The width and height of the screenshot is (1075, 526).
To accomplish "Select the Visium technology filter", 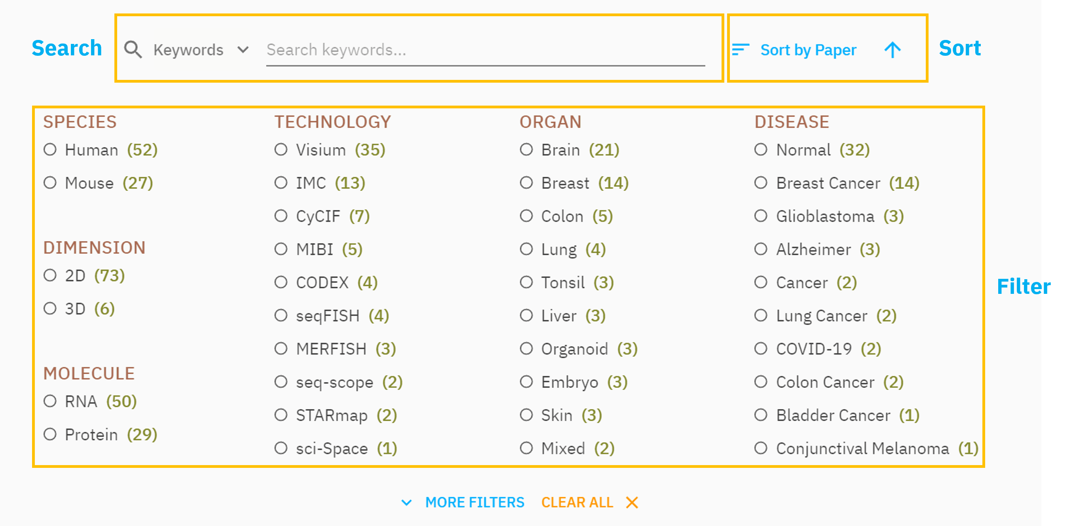I will pyautogui.click(x=281, y=149).
